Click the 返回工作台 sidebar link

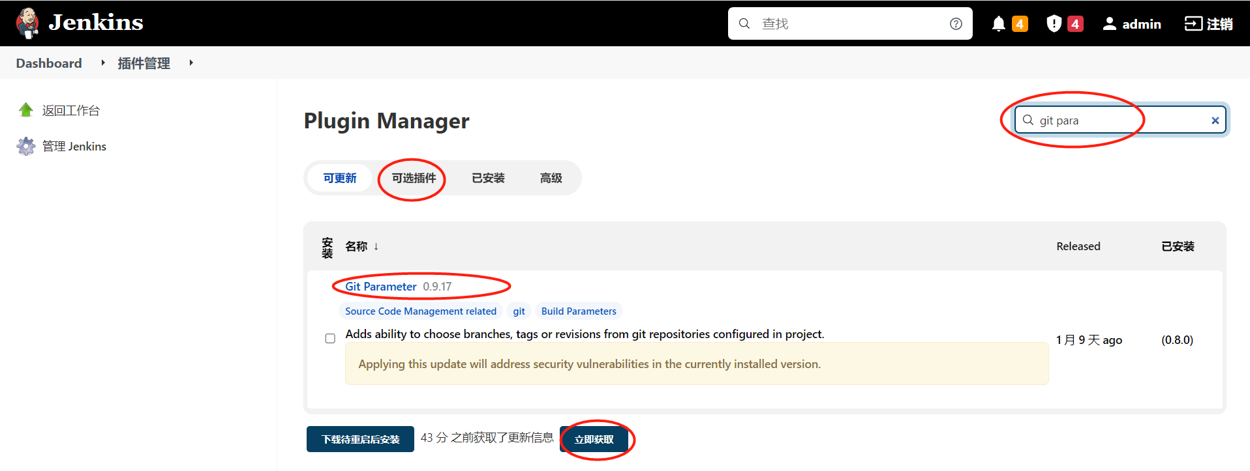click(70, 111)
